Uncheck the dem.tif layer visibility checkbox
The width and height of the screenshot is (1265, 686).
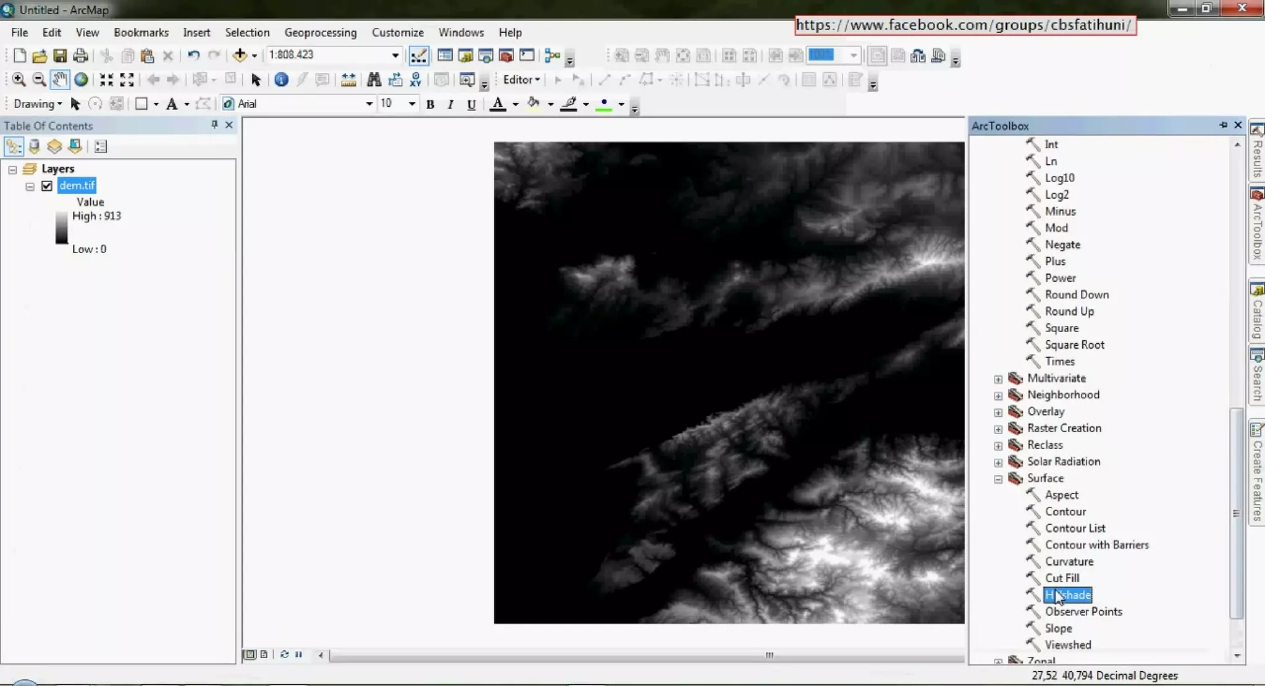click(x=47, y=186)
